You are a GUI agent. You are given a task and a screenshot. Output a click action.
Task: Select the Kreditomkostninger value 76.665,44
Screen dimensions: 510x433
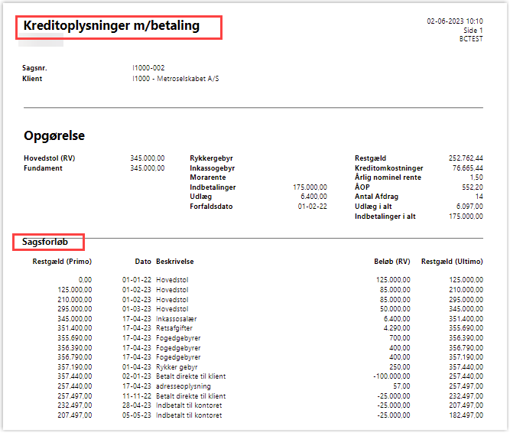466,168
